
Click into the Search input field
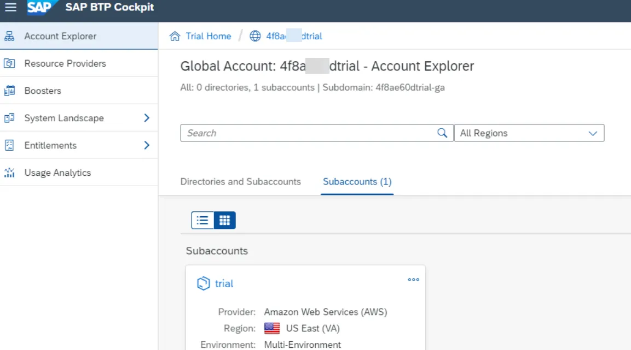pos(310,133)
